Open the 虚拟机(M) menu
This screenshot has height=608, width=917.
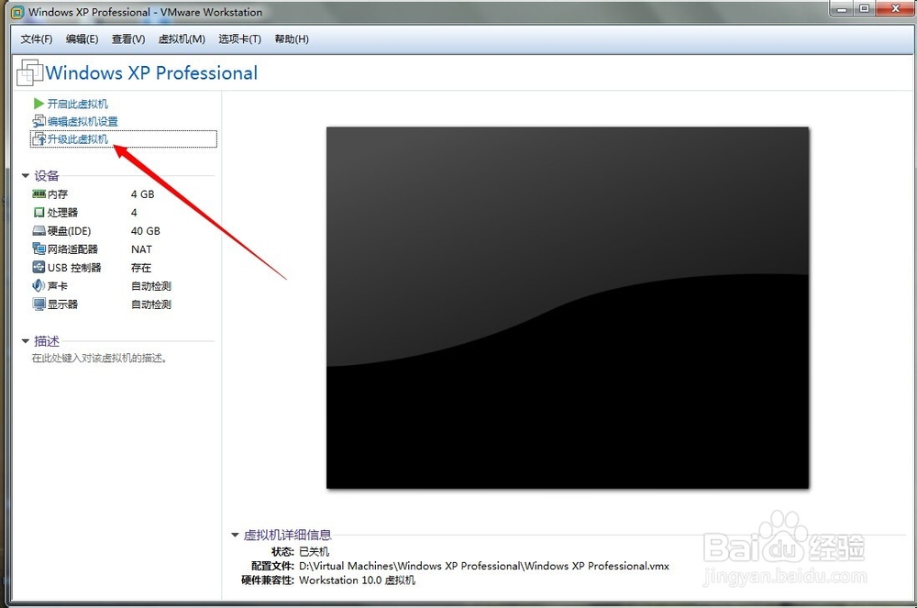[x=182, y=39]
